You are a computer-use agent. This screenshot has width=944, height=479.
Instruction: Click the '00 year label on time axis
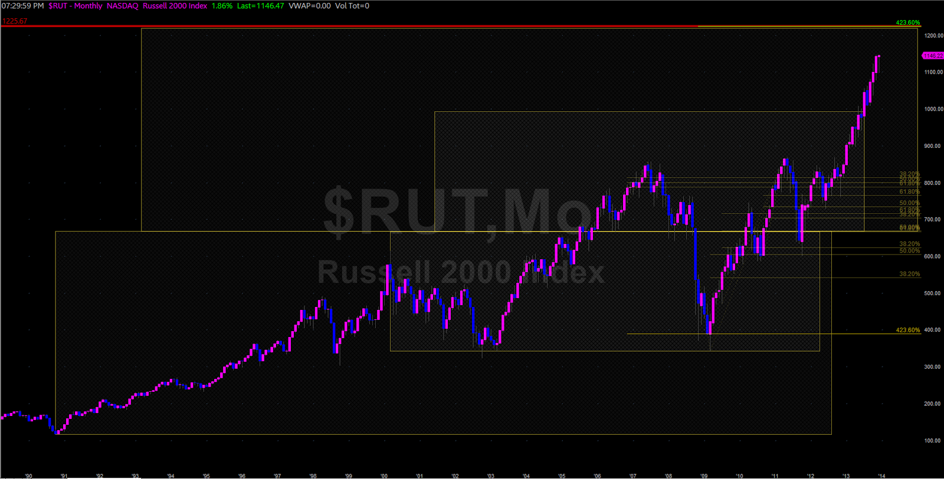(x=384, y=475)
